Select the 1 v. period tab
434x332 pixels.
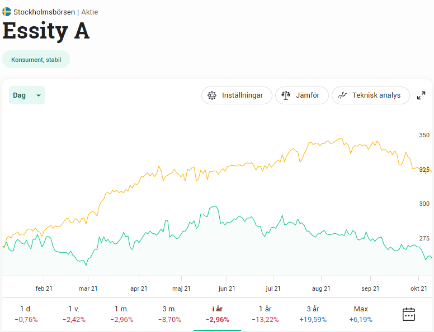[x=74, y=314]
